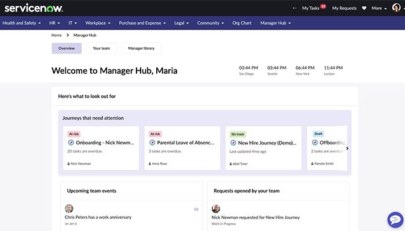Screen dimensions: 405x231
Task: Click person icon beside Nick Newman name
Action: (68, 163)
